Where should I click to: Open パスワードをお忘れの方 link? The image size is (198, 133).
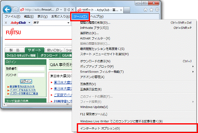pos(23,90)
